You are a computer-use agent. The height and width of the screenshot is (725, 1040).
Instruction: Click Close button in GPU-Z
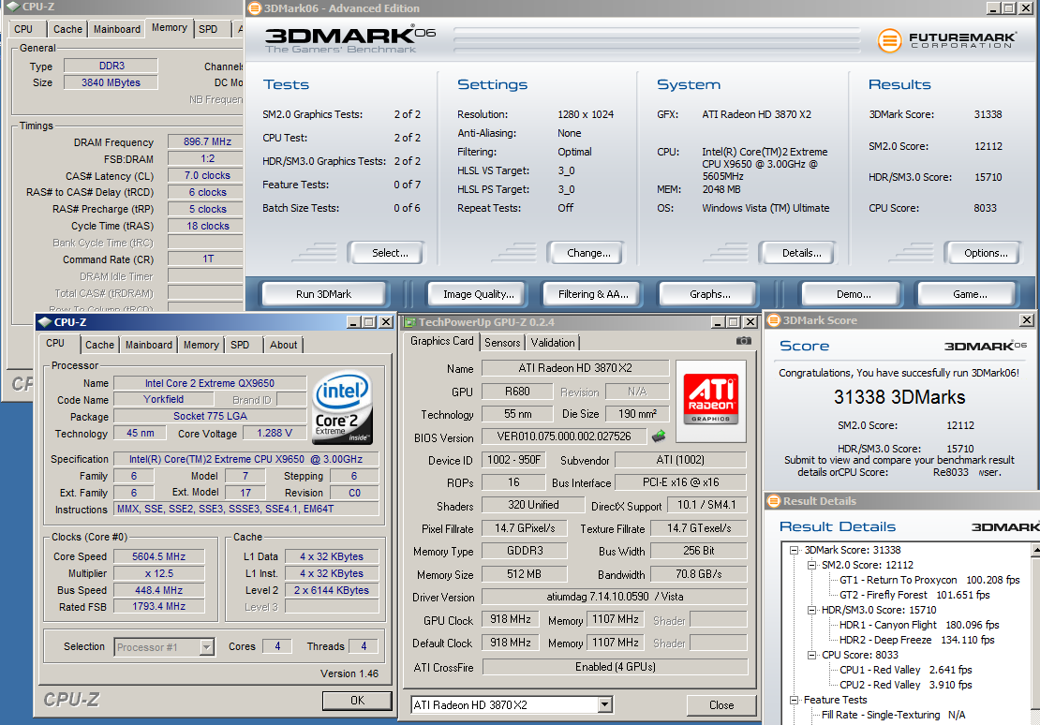tap(721, 705)
